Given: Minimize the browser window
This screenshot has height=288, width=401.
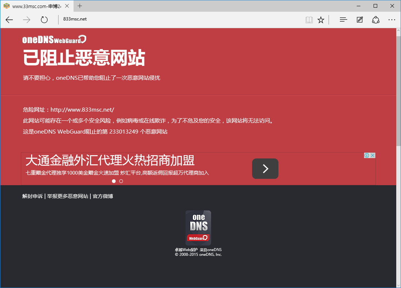Looking at the screenshot, I should coord(359,6).
